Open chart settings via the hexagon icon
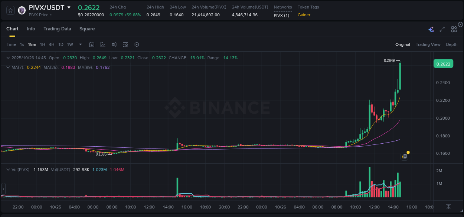Viewport: 464px width, 217px height. point(137,44)
